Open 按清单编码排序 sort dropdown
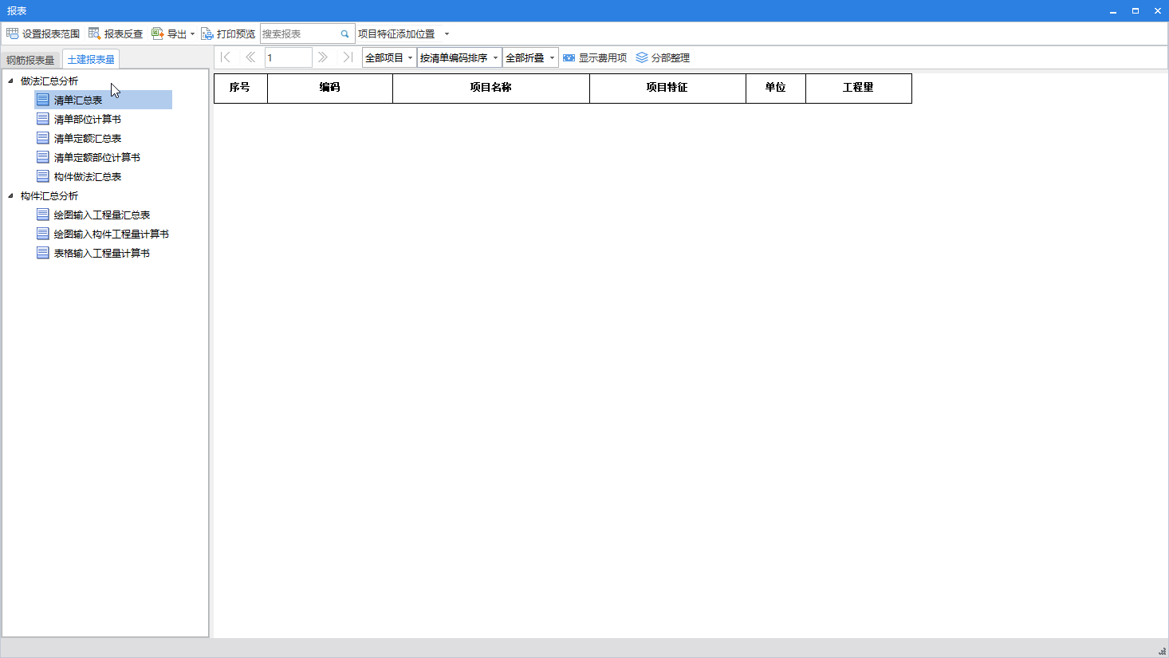Viewport: 1169px width, 658px height. click(459, 57)
